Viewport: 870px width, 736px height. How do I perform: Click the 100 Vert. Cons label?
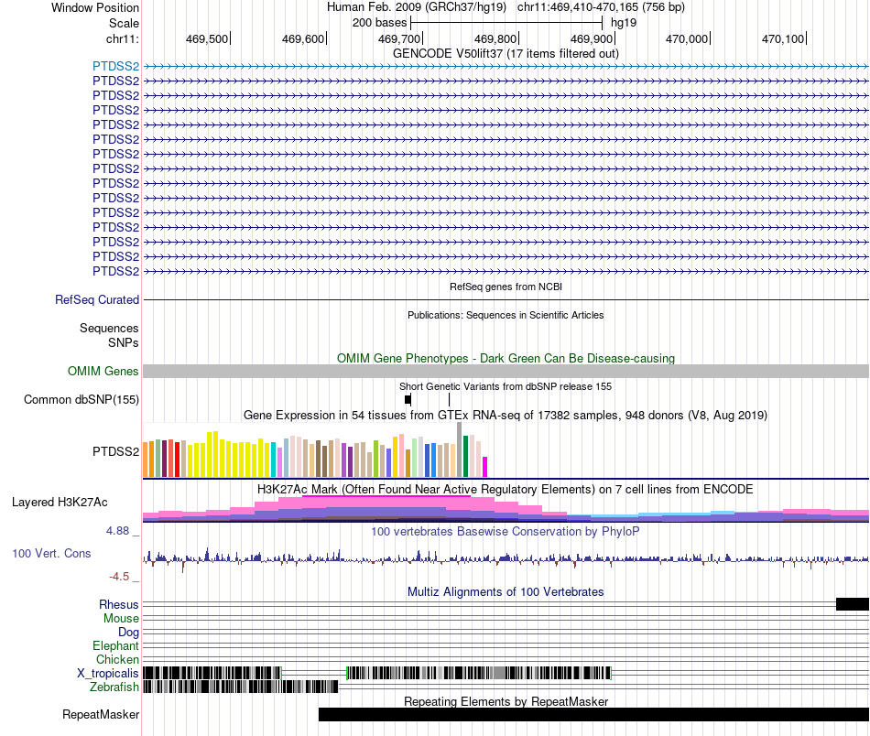pos(51,554)
